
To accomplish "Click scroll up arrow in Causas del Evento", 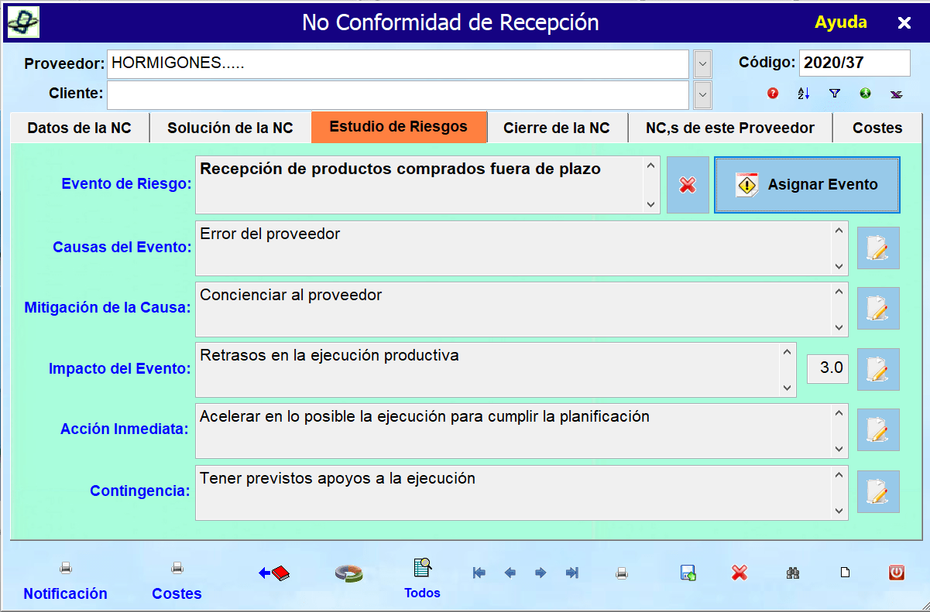I will 839,231.
